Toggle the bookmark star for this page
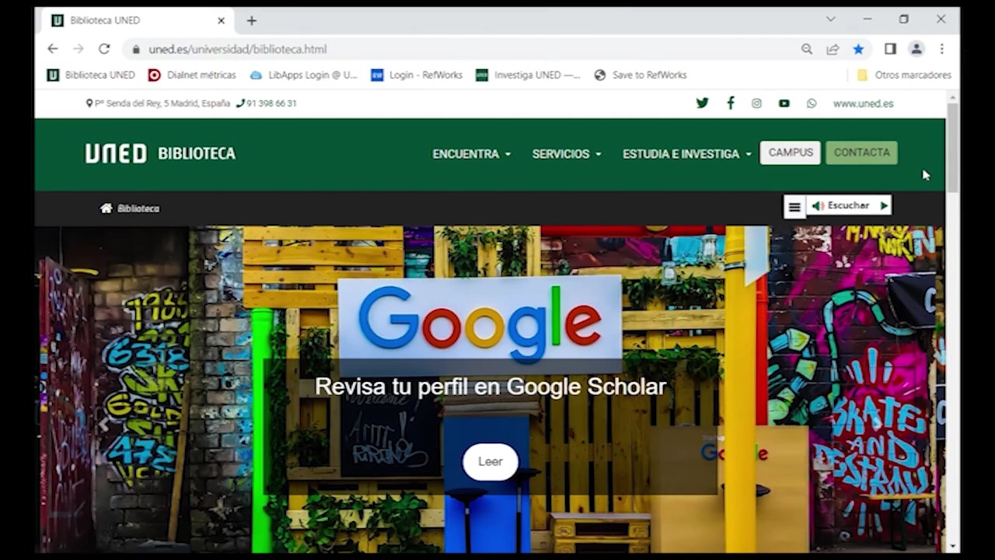995x560 pixels. (858, 49)
